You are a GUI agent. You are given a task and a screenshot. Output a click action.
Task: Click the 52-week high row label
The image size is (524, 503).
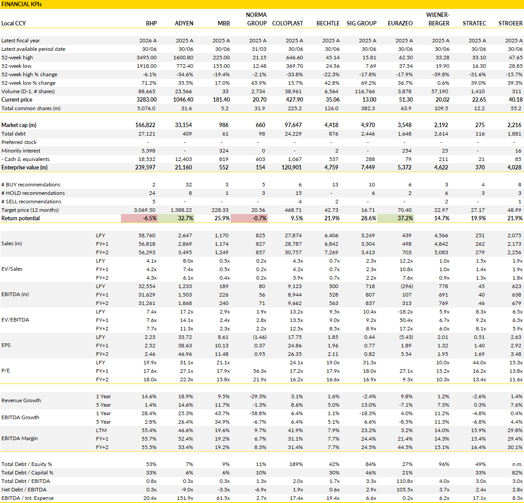[x=17, y=58]
